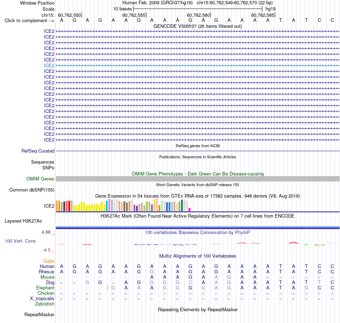Click the 100 Vert. Cons label
The image size is (340, 323).
(20, 241)
